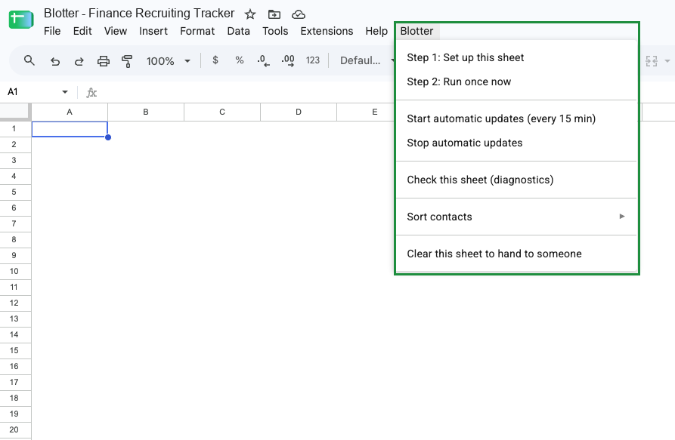Viewport: 675px width, 440px height.
Task: Open the font dropdown showing Defaul...
Action: [x=367, y=60]
